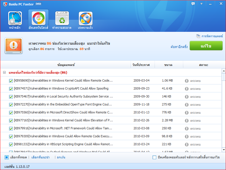Uncheck the KB979309 patch checkbox
This screenshot has width=226, height=170.
click(x=11, y=136)
